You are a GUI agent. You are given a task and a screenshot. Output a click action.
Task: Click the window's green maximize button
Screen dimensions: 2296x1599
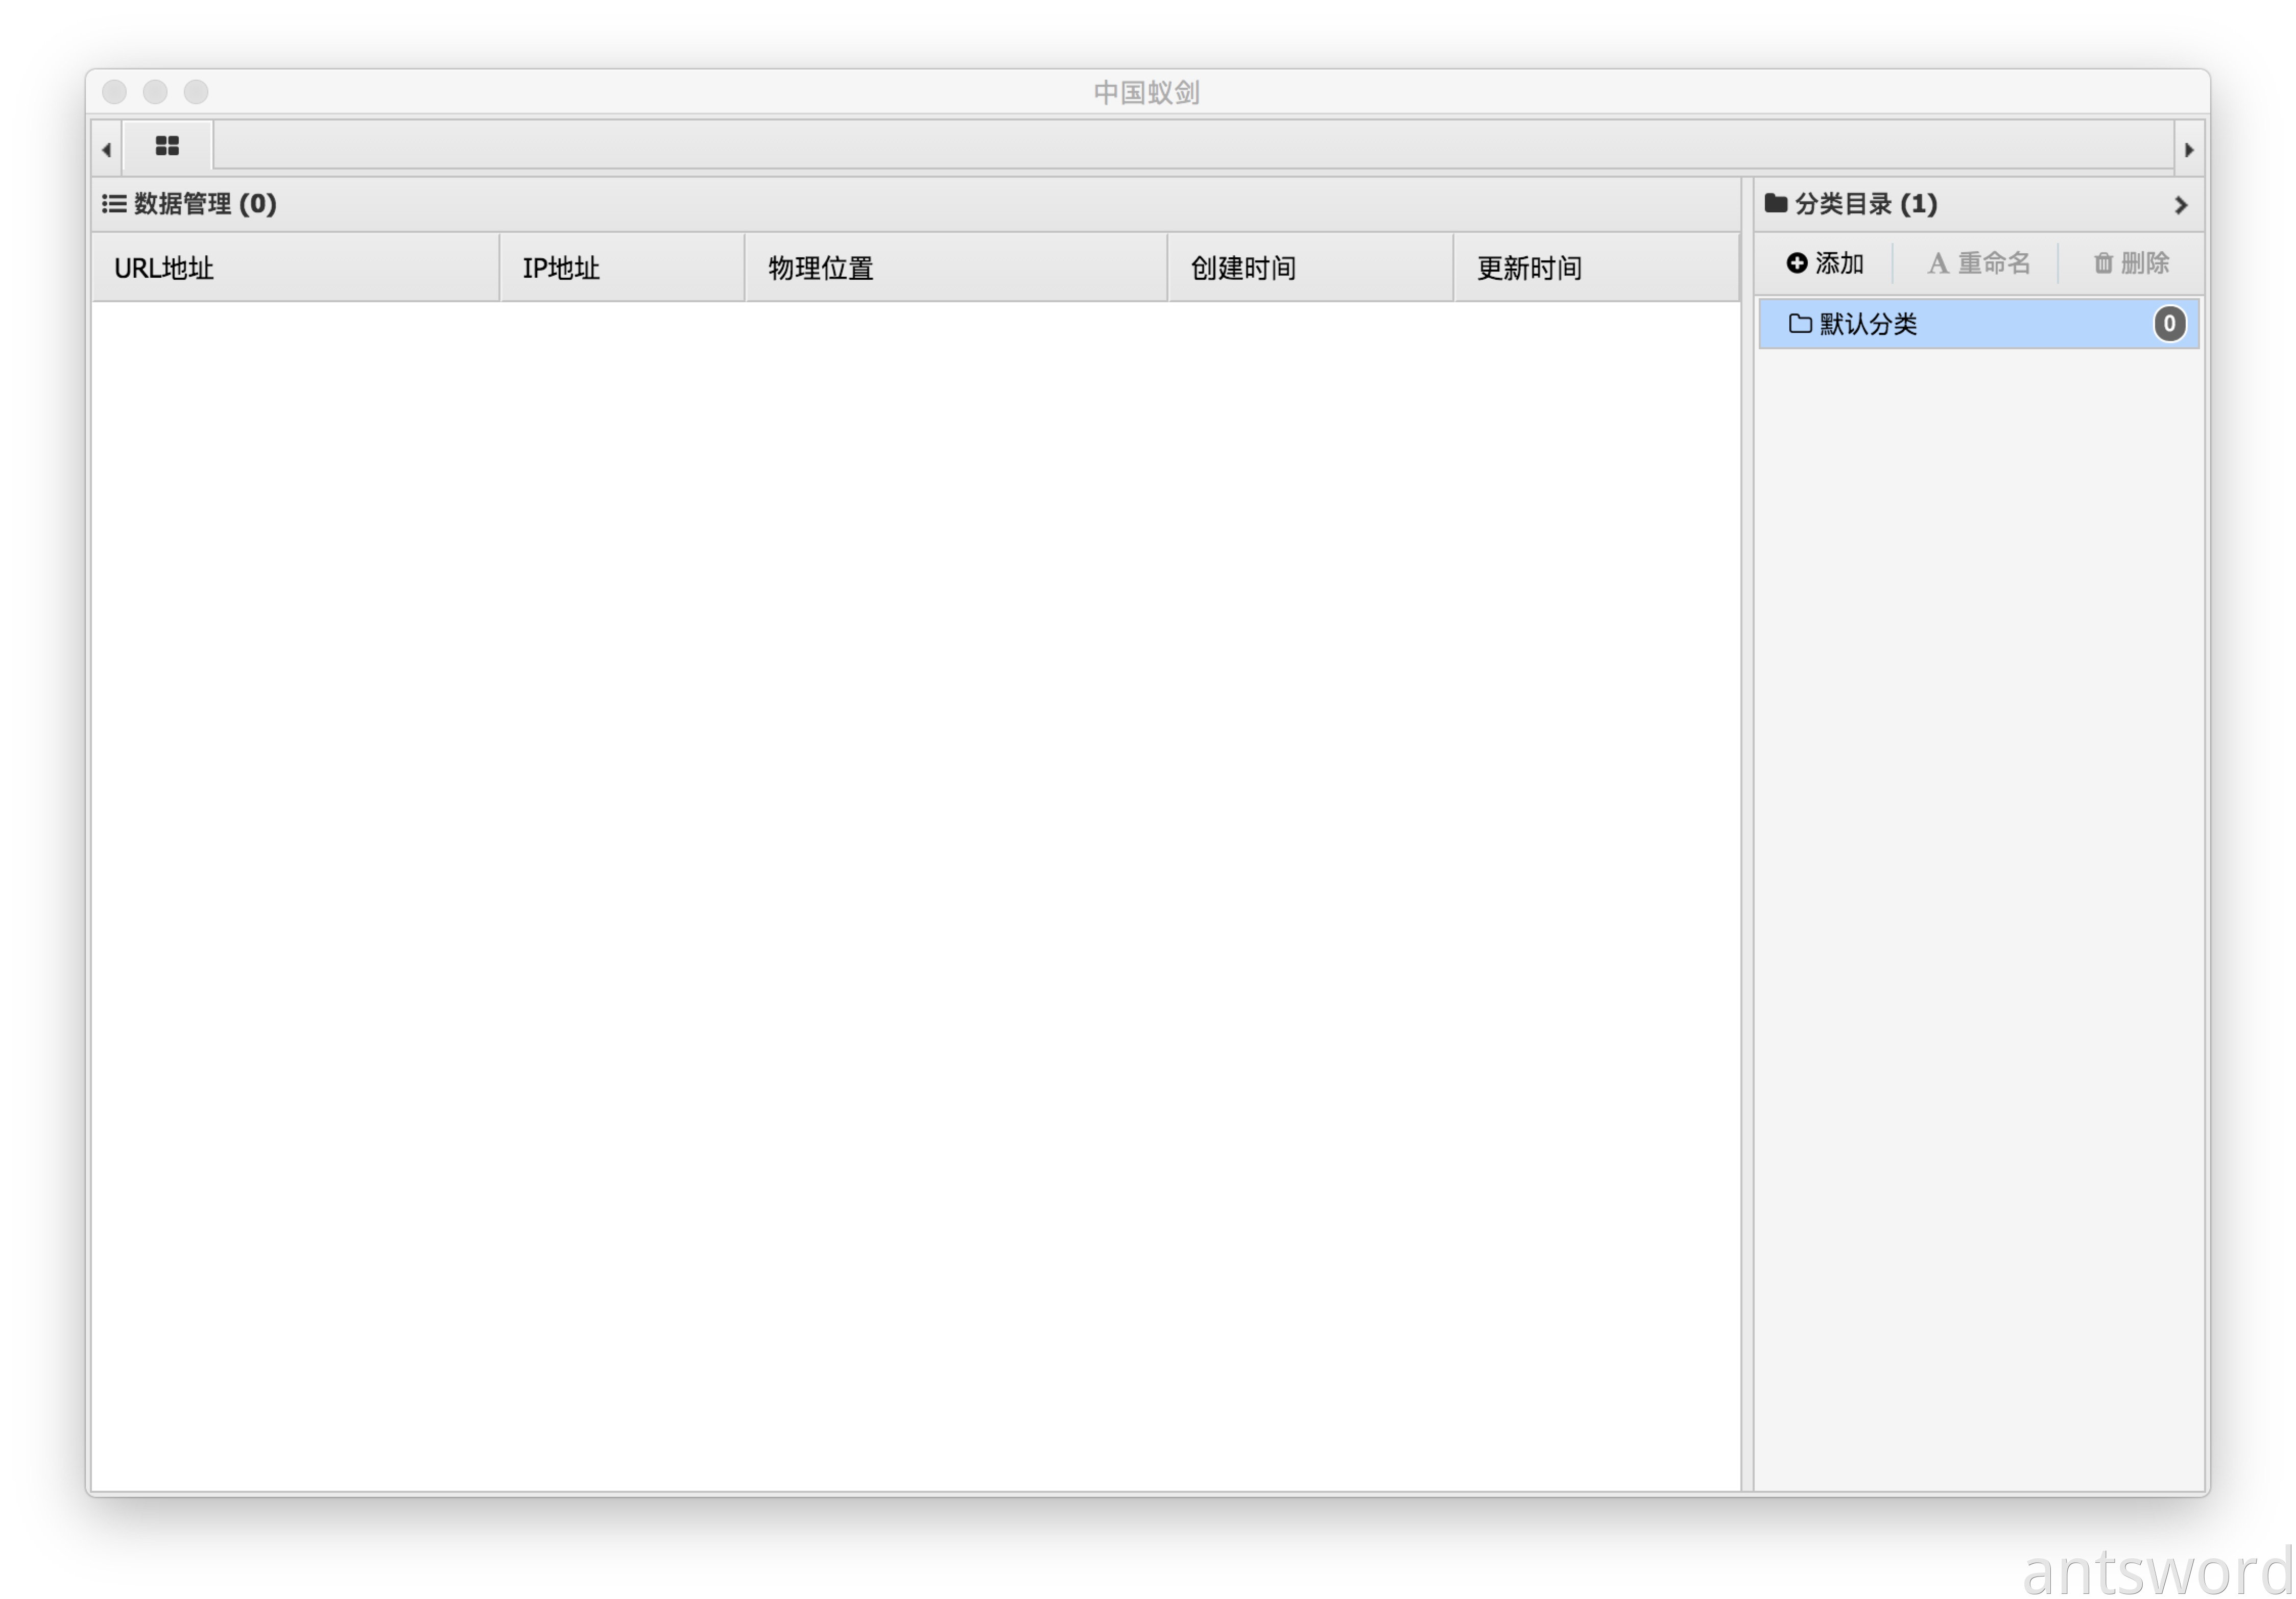(x=196, y=92)
